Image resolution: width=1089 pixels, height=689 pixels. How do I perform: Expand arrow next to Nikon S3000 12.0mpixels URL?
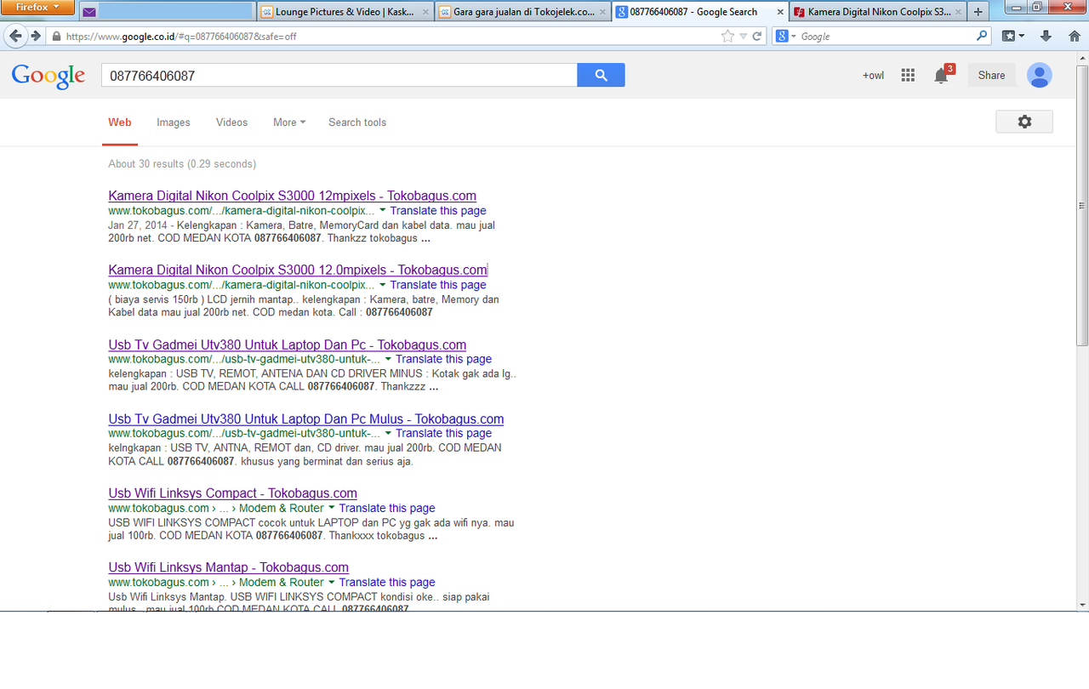point(383,285)
